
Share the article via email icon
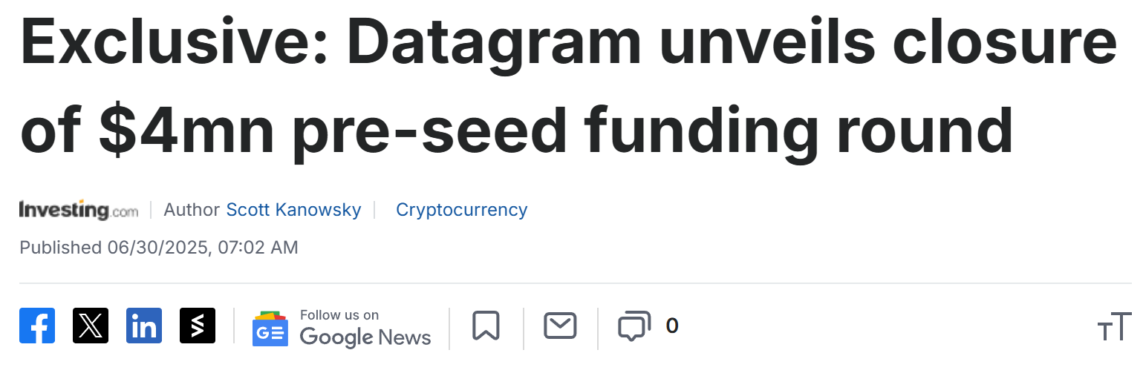click(560, 326)
